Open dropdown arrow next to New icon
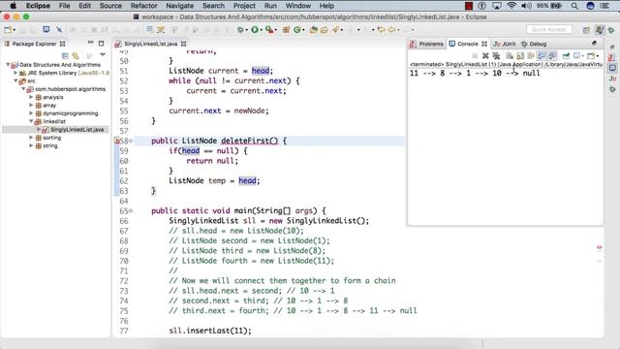Viewport: 620px width, 349px height. tap(15, 30)
